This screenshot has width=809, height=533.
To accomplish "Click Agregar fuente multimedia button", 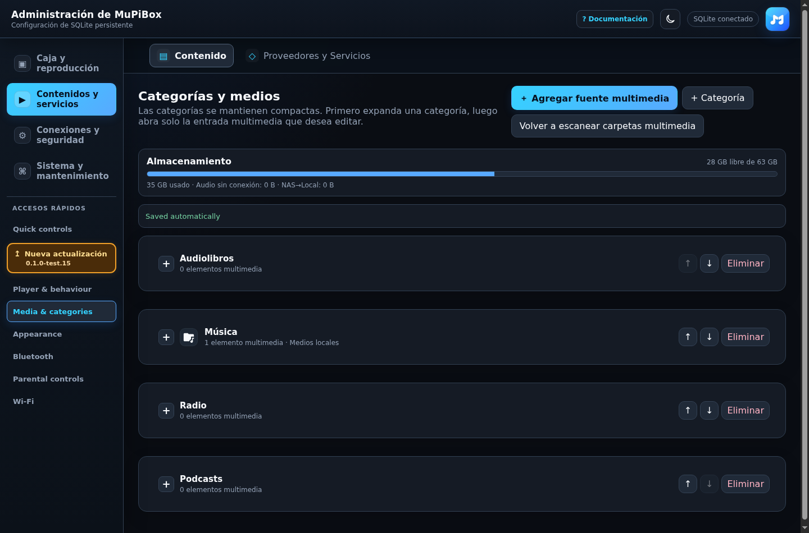I will click(594, 98).
